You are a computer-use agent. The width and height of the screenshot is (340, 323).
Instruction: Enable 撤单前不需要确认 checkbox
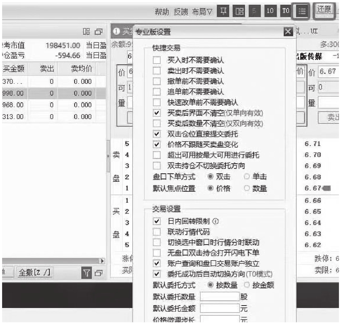coord(157,81)
